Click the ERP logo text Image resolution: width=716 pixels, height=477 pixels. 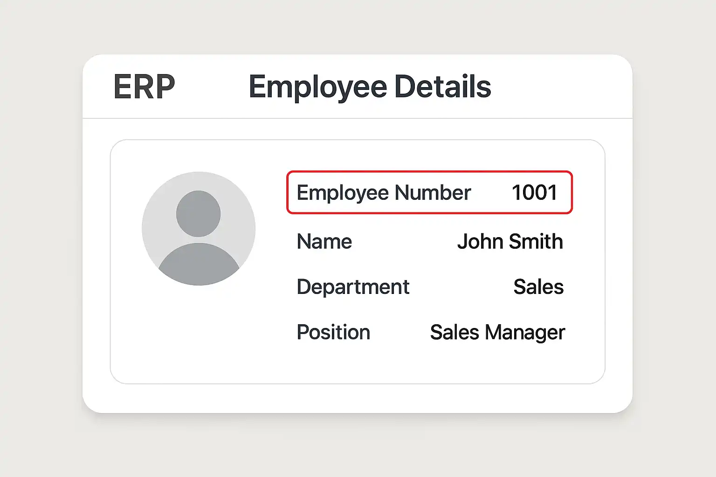point(144,87)
